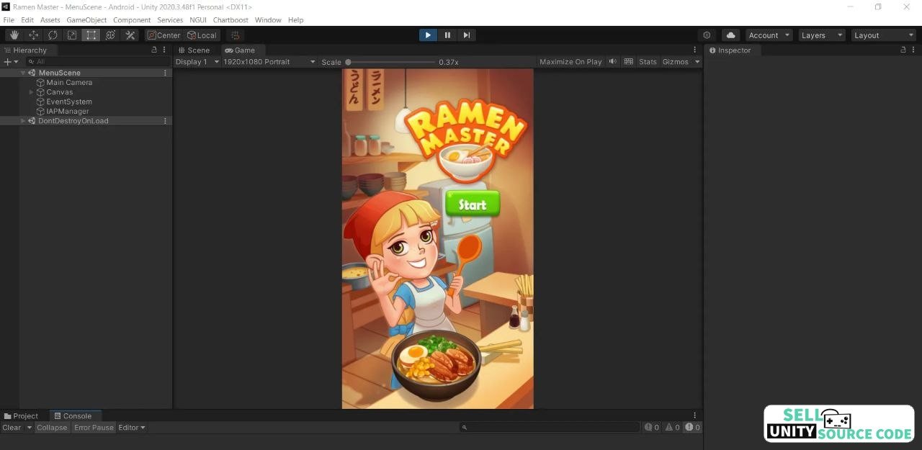This screenshot has height=450, width=922.
Task: Open the GameObject menu
Action: tap(86, 20)
